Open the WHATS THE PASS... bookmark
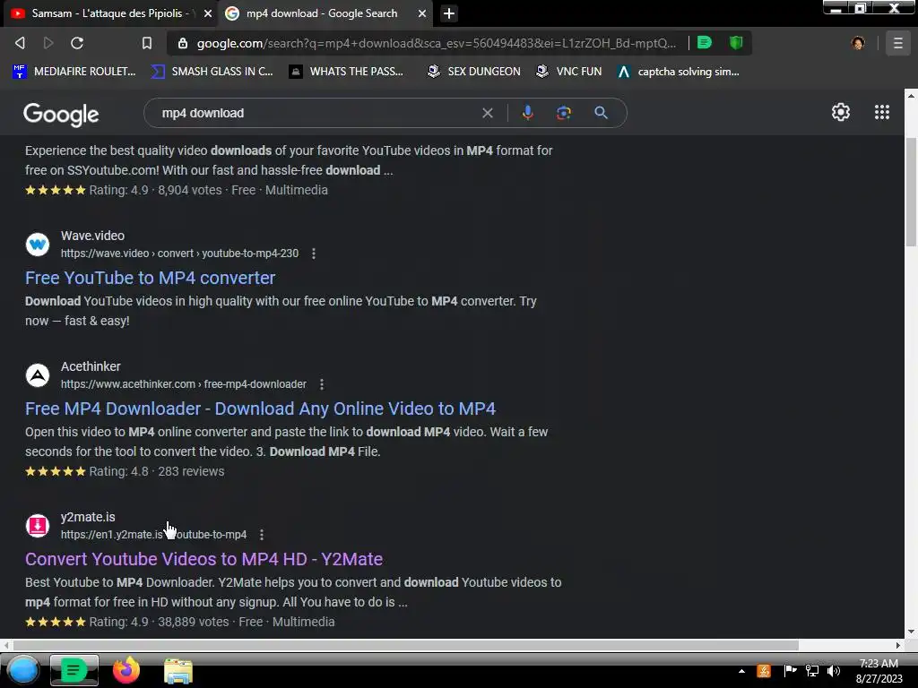Screen dimensions: 918x688 pyautogui.click(x=347, y=72)
